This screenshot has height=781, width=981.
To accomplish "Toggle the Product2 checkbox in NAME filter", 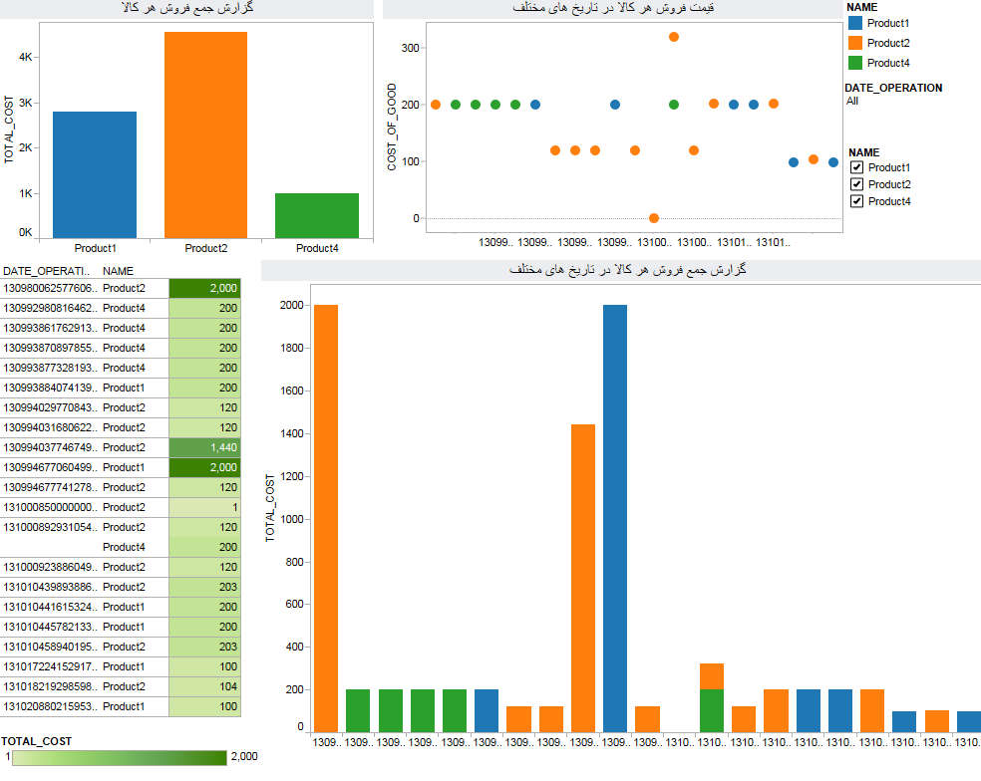I will point(856,184).
